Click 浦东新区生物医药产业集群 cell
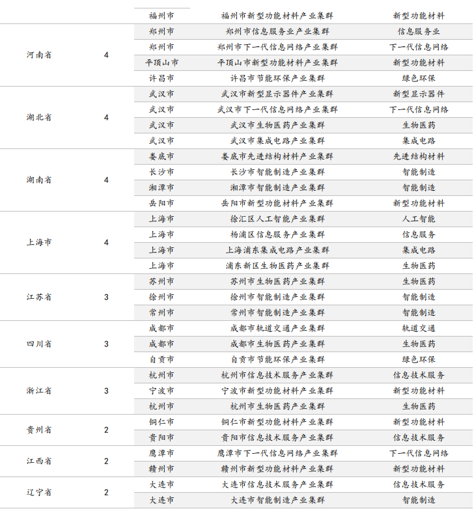Viewport: 474px width, 511px height. click(277, 266)
